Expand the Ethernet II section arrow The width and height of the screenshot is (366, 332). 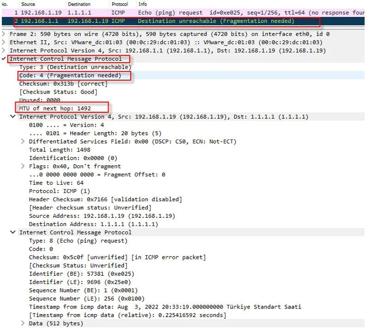point(4,42)
